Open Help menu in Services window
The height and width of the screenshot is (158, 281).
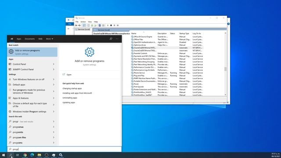[x=96, y=22]
